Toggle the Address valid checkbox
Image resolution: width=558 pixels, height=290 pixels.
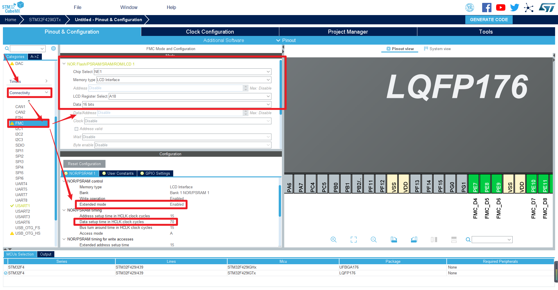[x=76, y=129]
